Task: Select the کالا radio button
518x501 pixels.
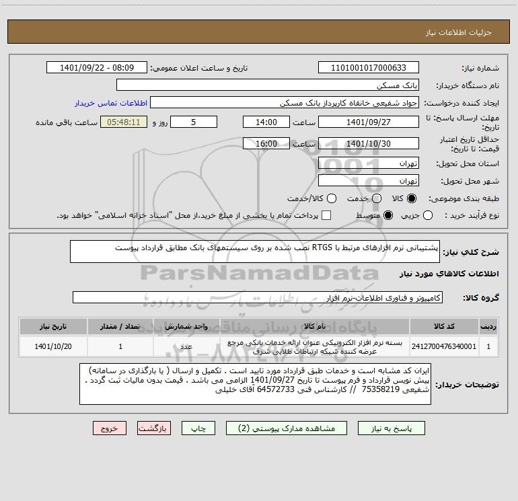Action: [412, 198]
